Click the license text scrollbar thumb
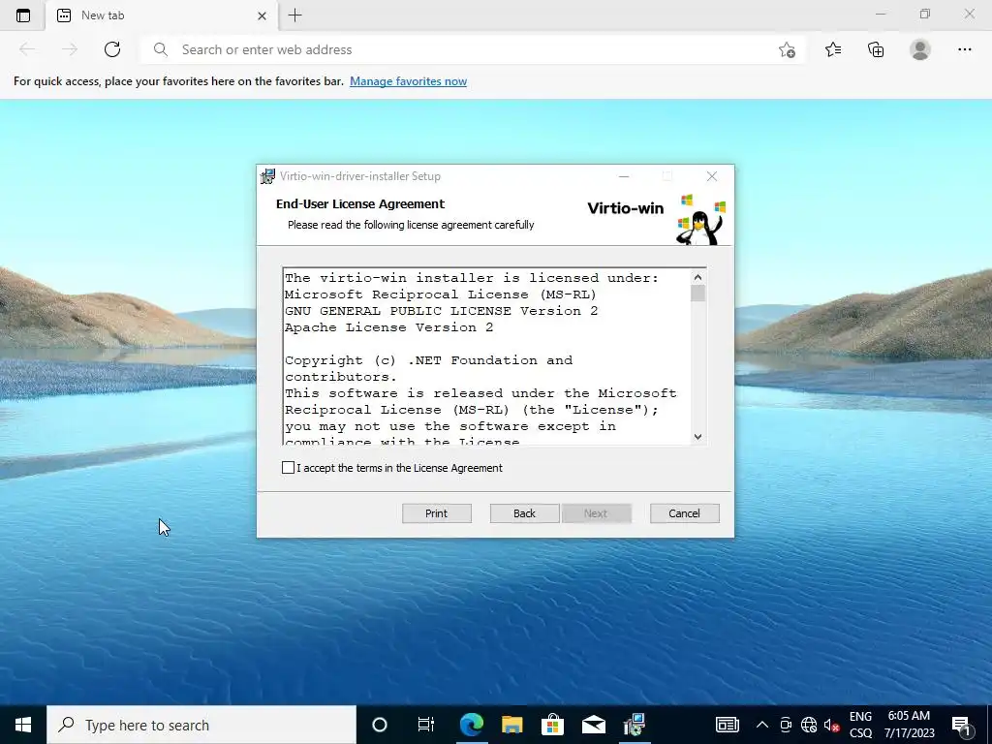This screenshot has width=992, height=744. point(697,294)
